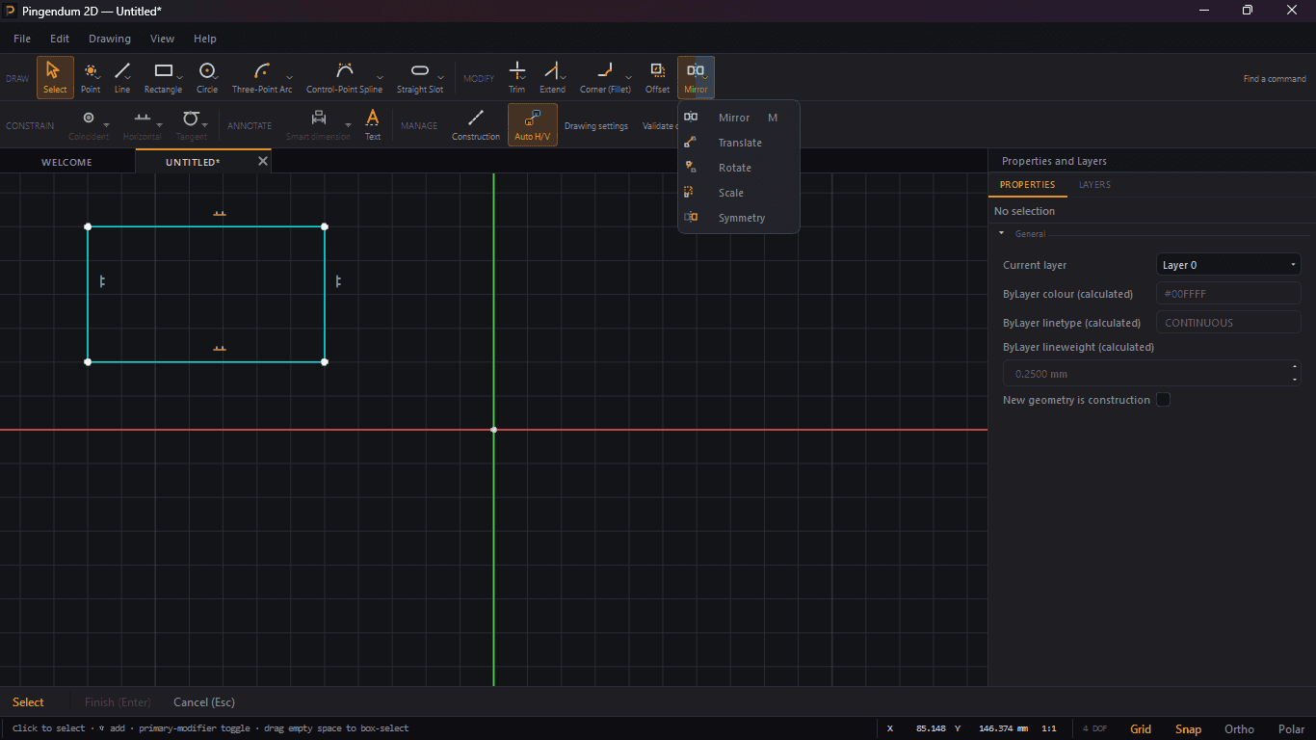Switch to the WELCOME tab
1316x740 pixels.
point(66,162)
